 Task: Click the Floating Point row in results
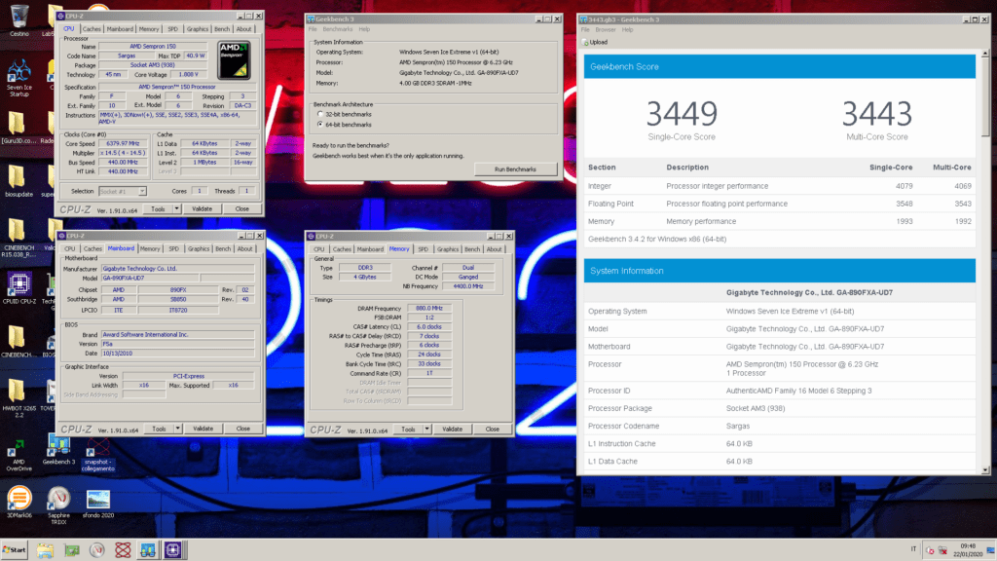coord(780,205)
